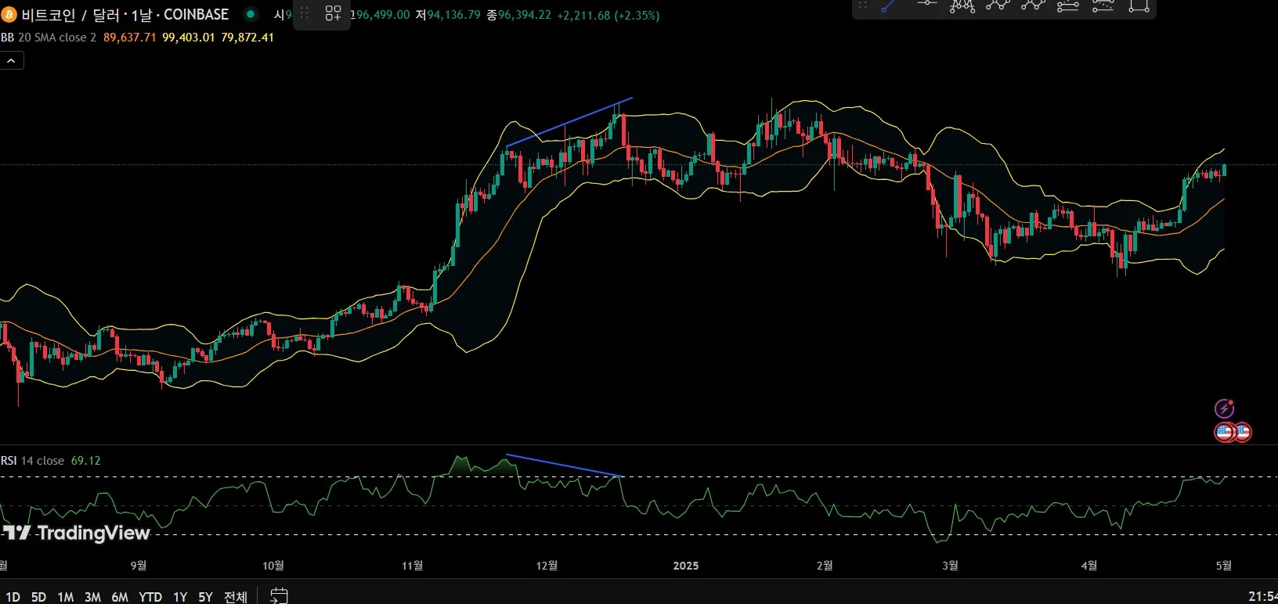Set range to 1D
The image size is (1278, 604).
click(x=13, y=597)
